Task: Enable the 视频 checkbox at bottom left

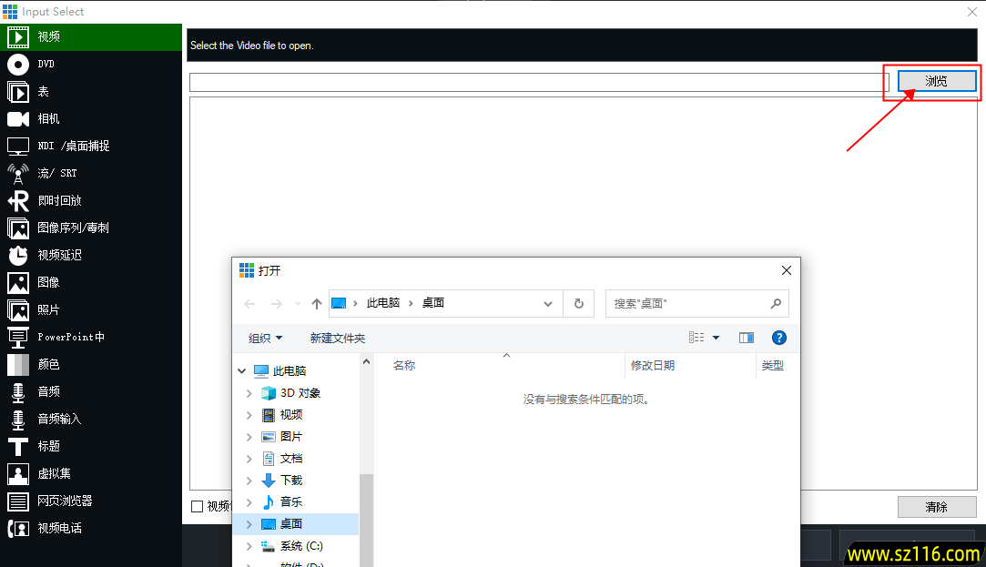Action: 197,507
